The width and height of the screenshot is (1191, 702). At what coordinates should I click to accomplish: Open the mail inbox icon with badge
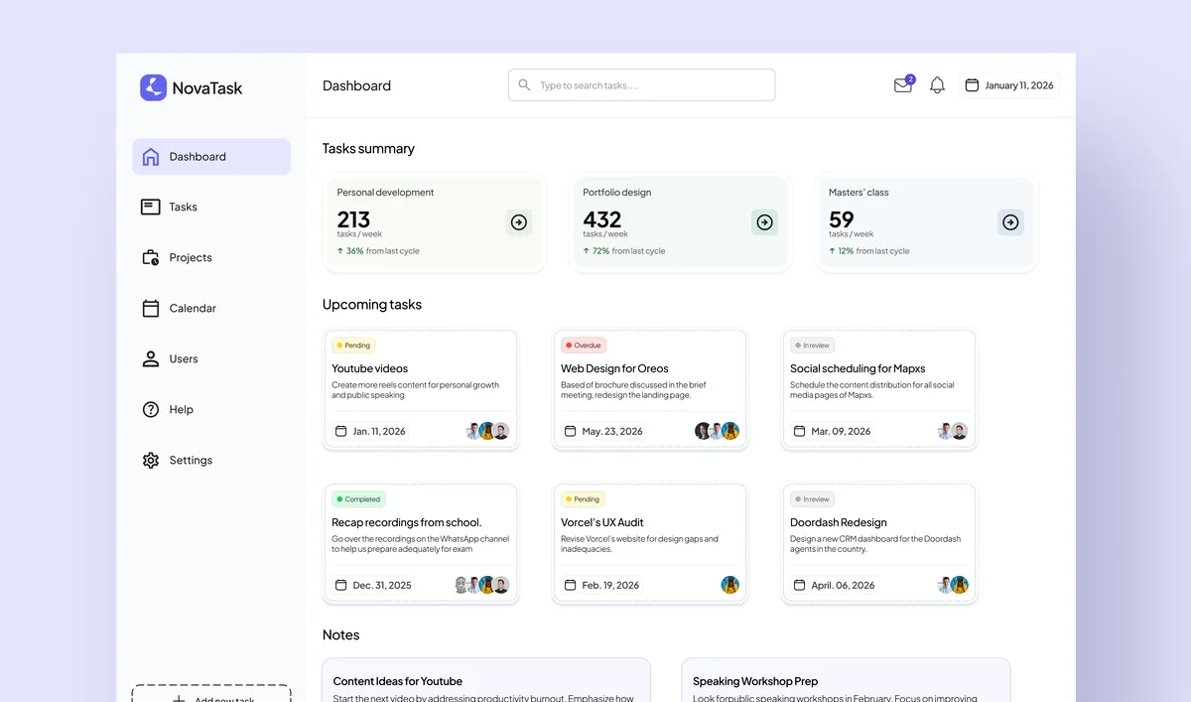(x=903, y=85)
